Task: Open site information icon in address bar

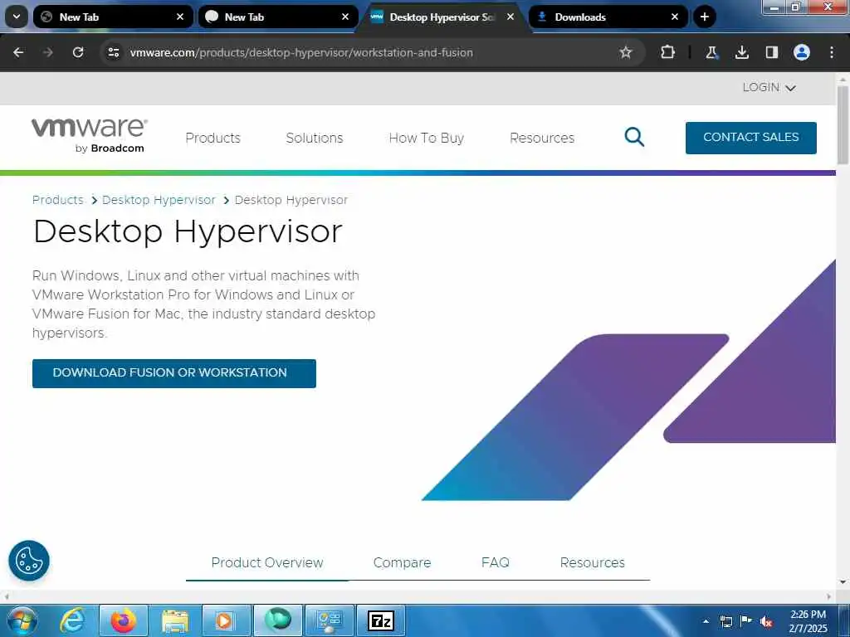Action: tap(113, 52)
